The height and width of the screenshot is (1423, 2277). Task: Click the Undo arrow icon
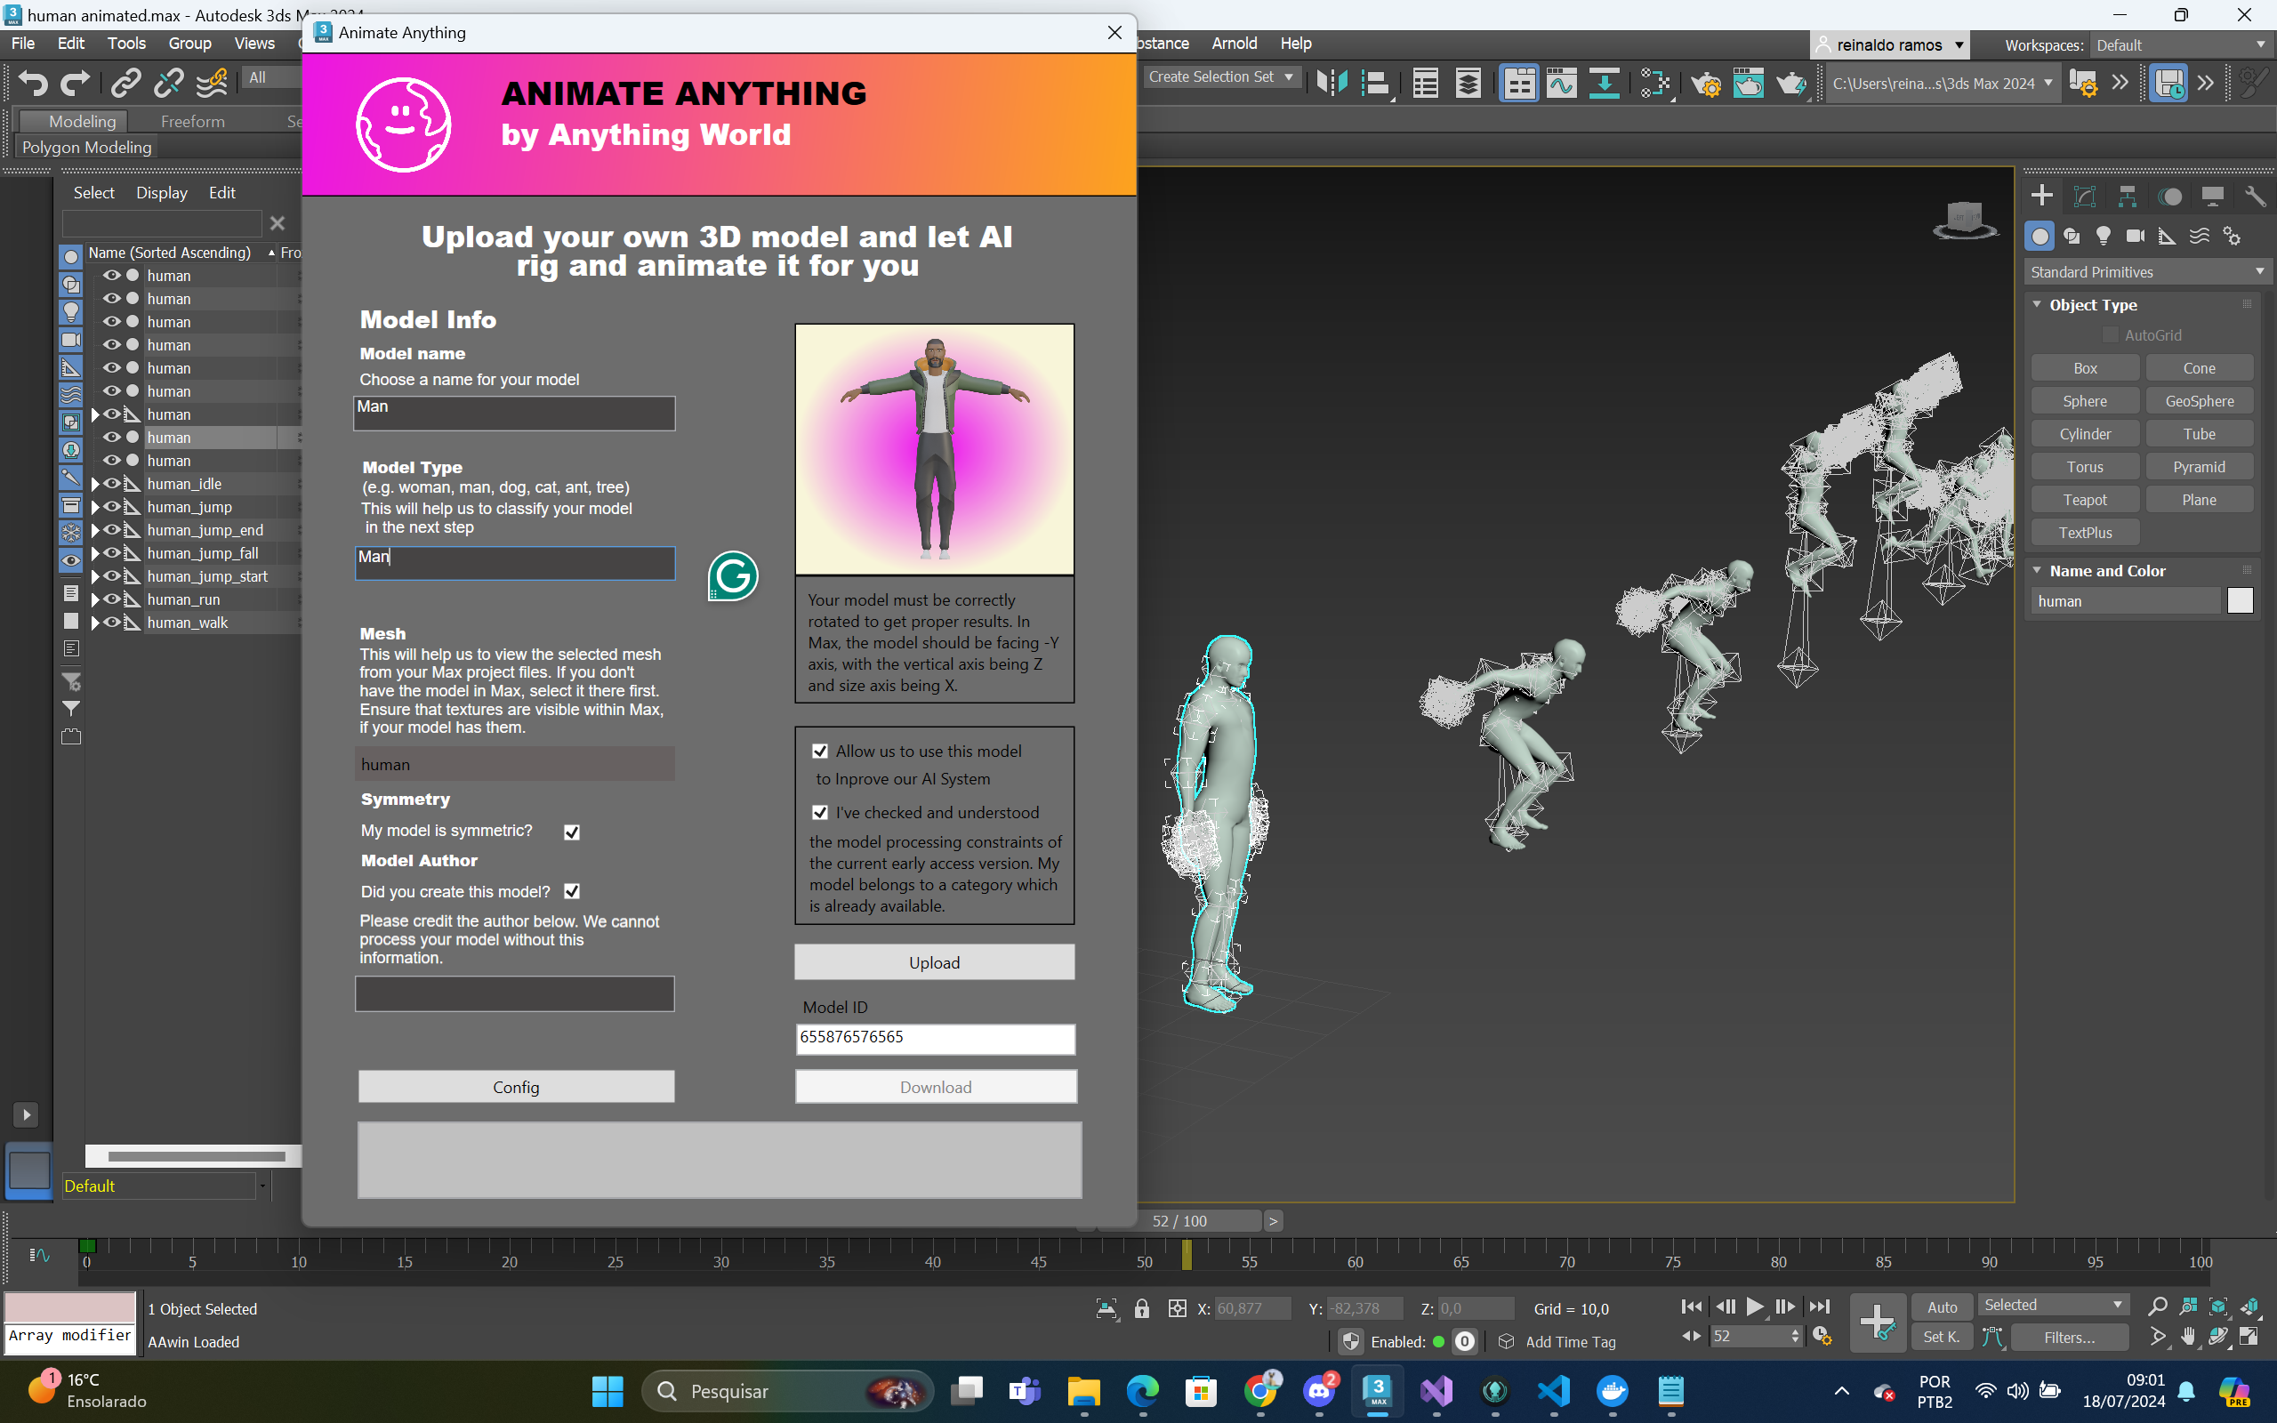coord(33,84)
